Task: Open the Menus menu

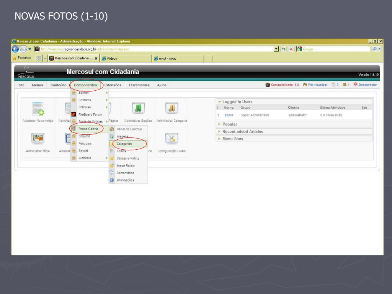Action: click(38, 85)
